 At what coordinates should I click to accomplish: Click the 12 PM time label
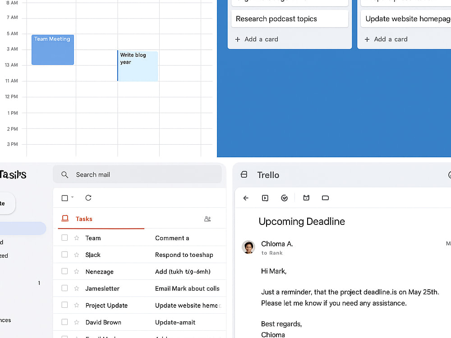pos(12,96)
